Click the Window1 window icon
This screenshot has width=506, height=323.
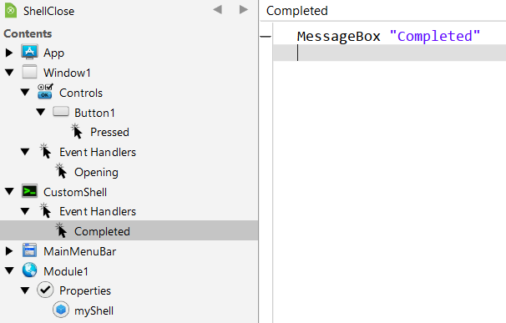[x=29, y=72]
